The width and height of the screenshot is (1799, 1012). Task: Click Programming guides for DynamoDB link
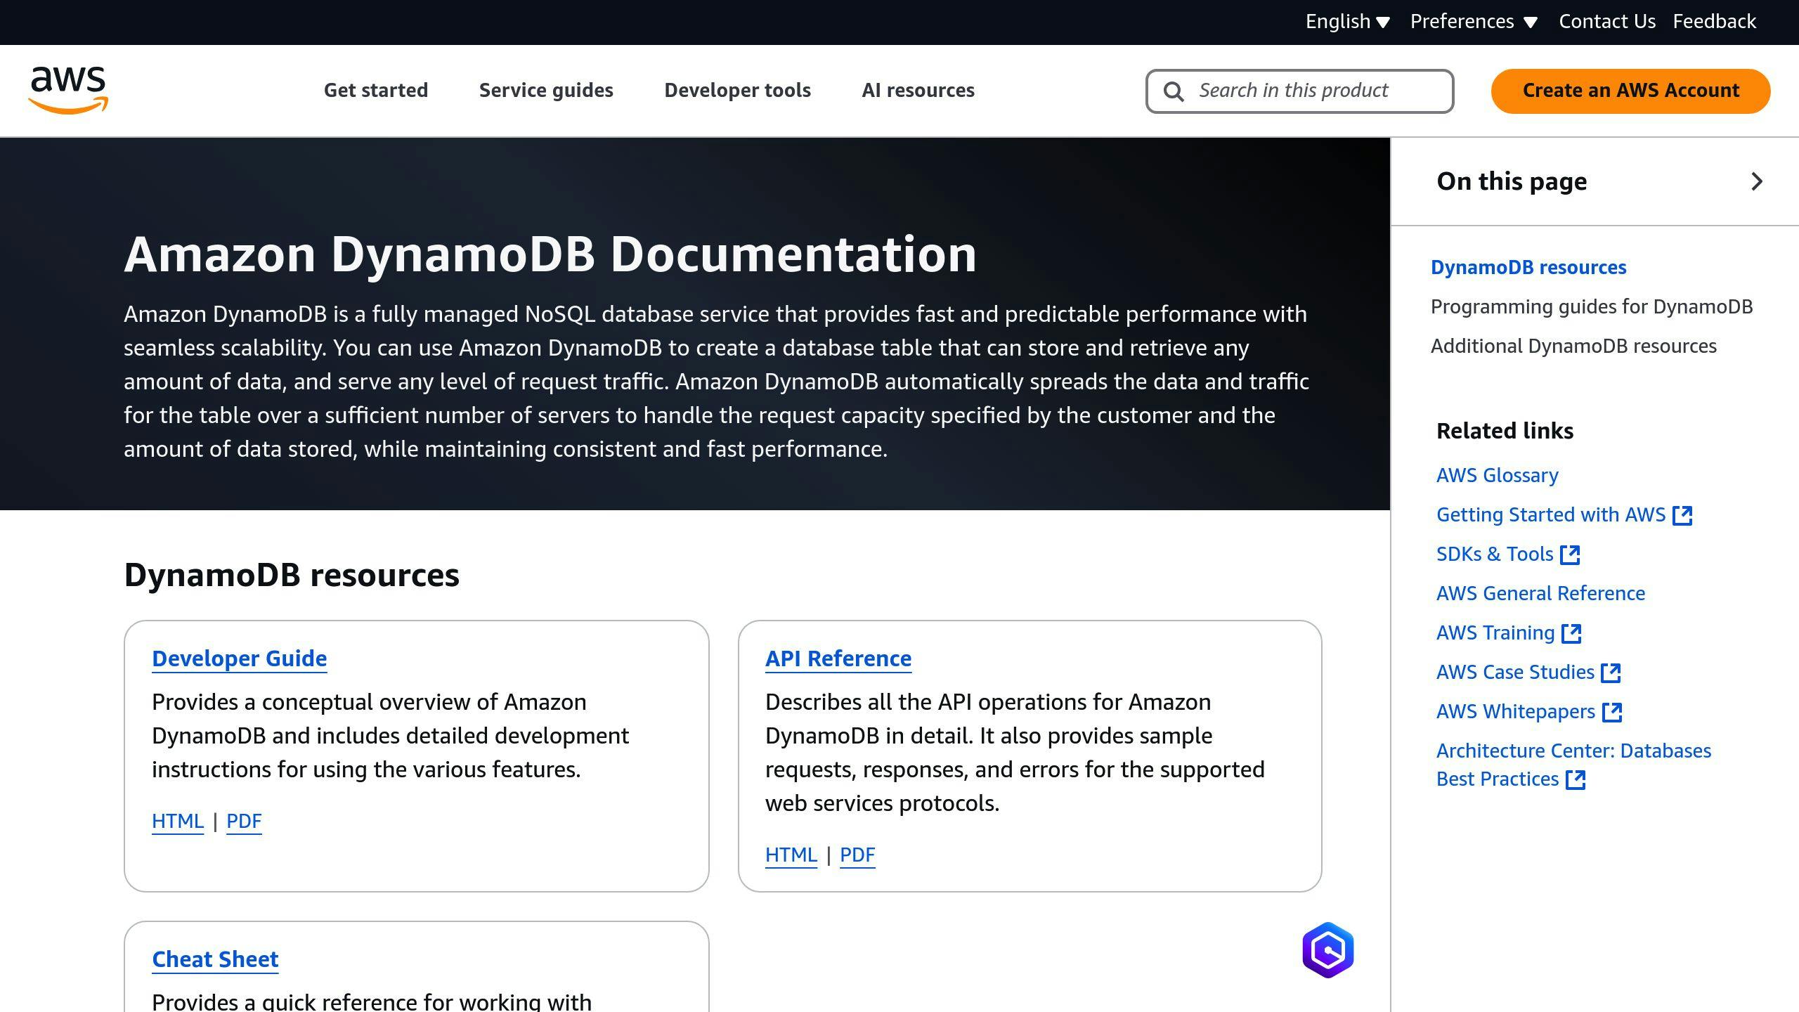click(x=1592, y=305)
